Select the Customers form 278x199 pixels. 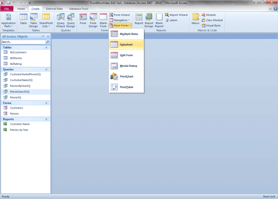click(26, 108)
